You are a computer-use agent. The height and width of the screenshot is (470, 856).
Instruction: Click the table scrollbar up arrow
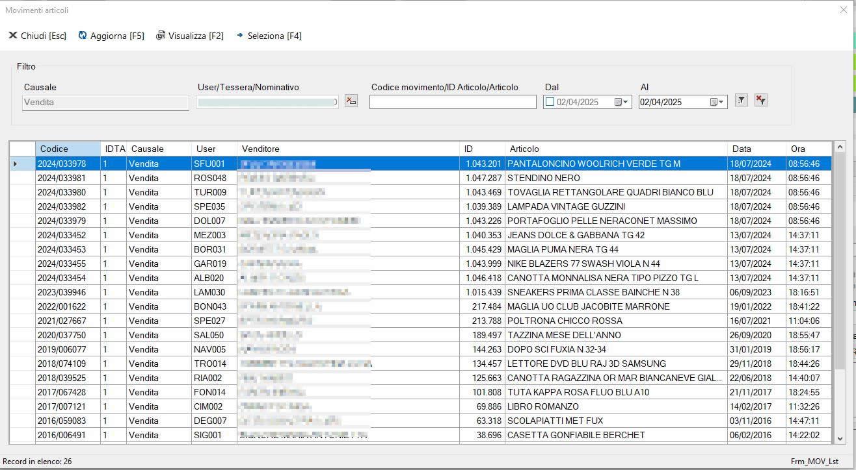click(839, 147)
